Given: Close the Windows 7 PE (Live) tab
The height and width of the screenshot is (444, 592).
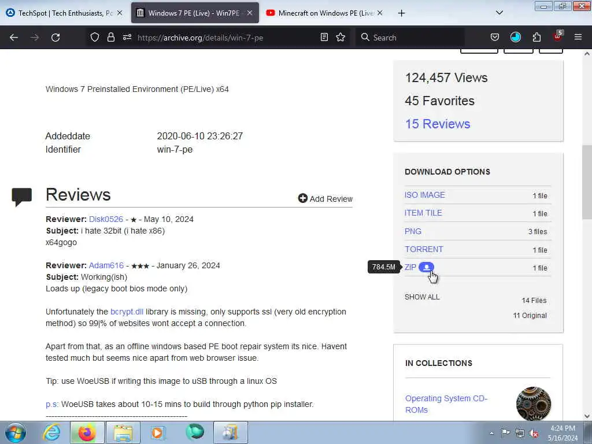Looking at the screenshot, I should pyautogui.click(x=250, y=13).
